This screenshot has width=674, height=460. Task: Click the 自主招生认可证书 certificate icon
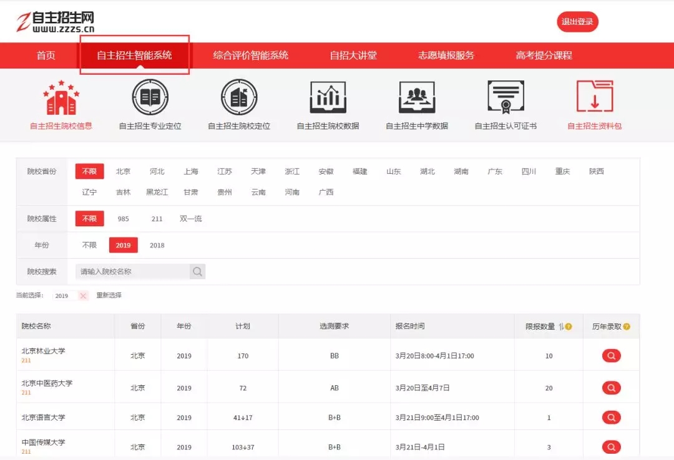506,98
